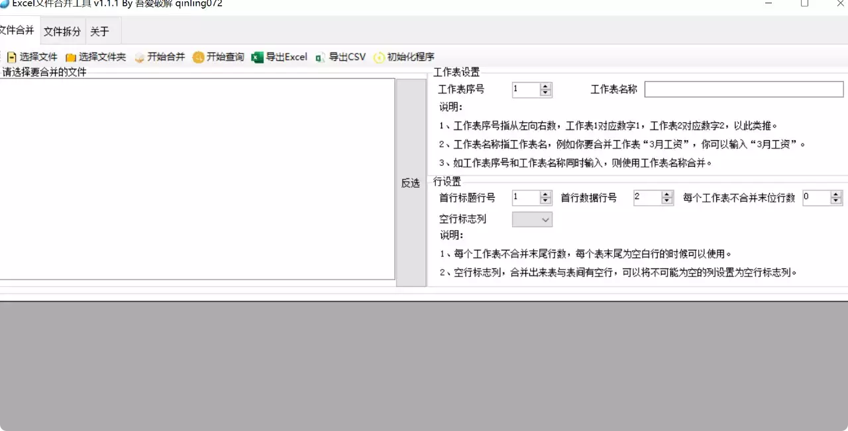Click the 导出Excel export icon
The width and height of the screenshot is (848, 431).
coord(257,57)
